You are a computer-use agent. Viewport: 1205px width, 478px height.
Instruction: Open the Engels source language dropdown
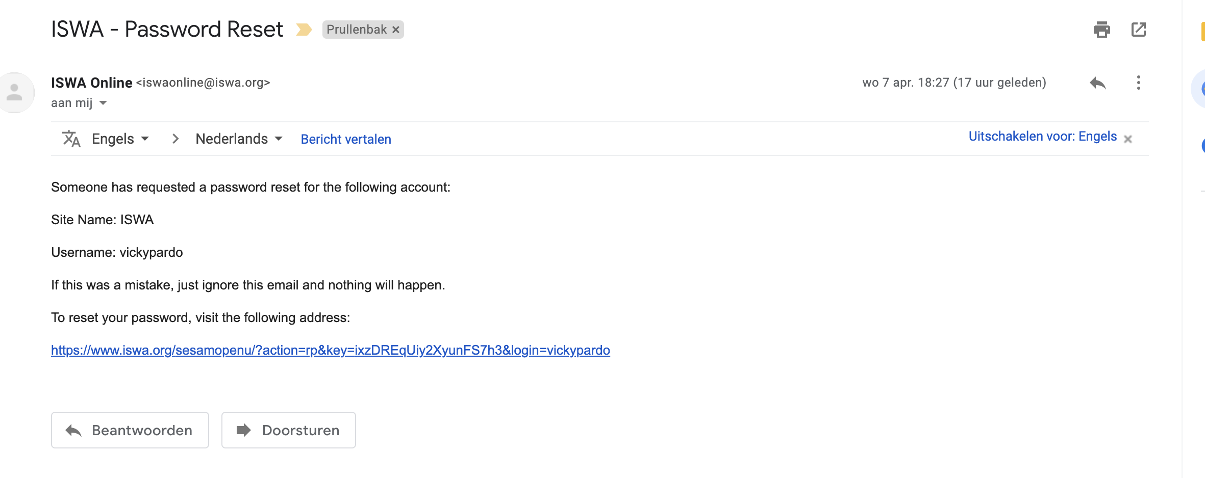[120, 139]
